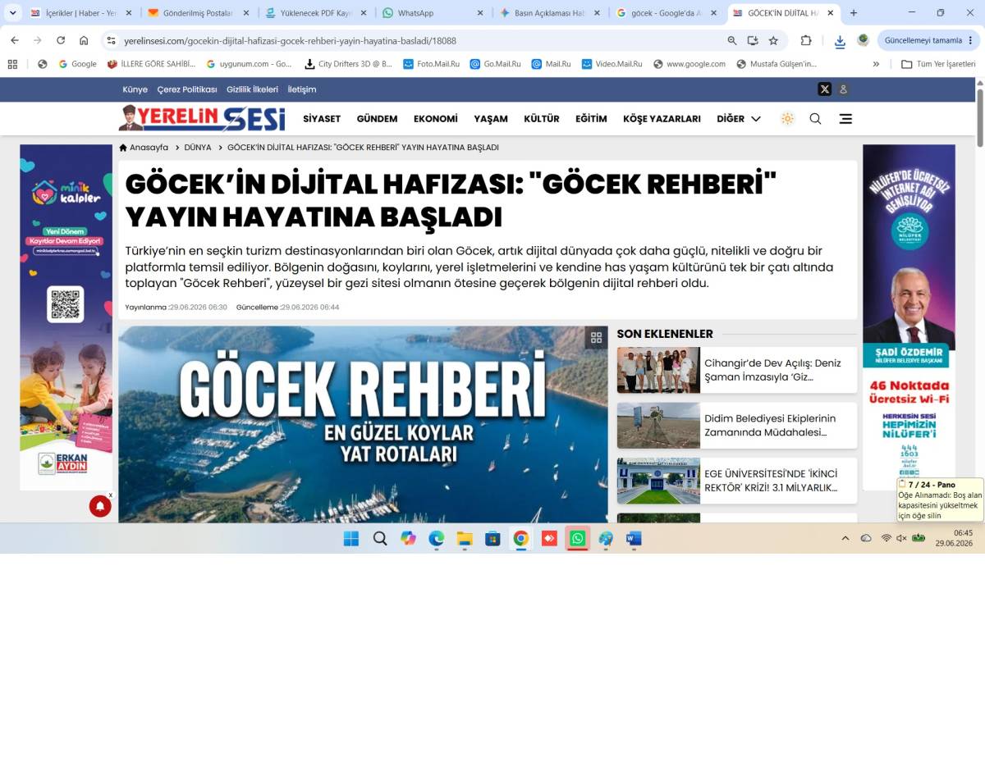Click the Chrome profile avatar icon
The height and width of the screenshot is (771, 985).
click(x=863, y=40)
